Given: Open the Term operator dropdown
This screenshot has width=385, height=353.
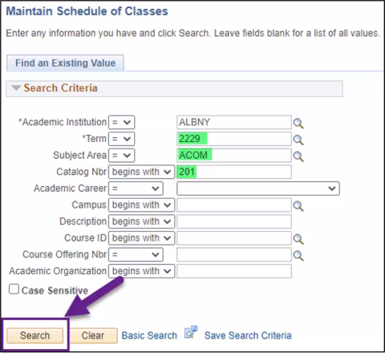Looking at the screenshot, I should coord(122,139).
